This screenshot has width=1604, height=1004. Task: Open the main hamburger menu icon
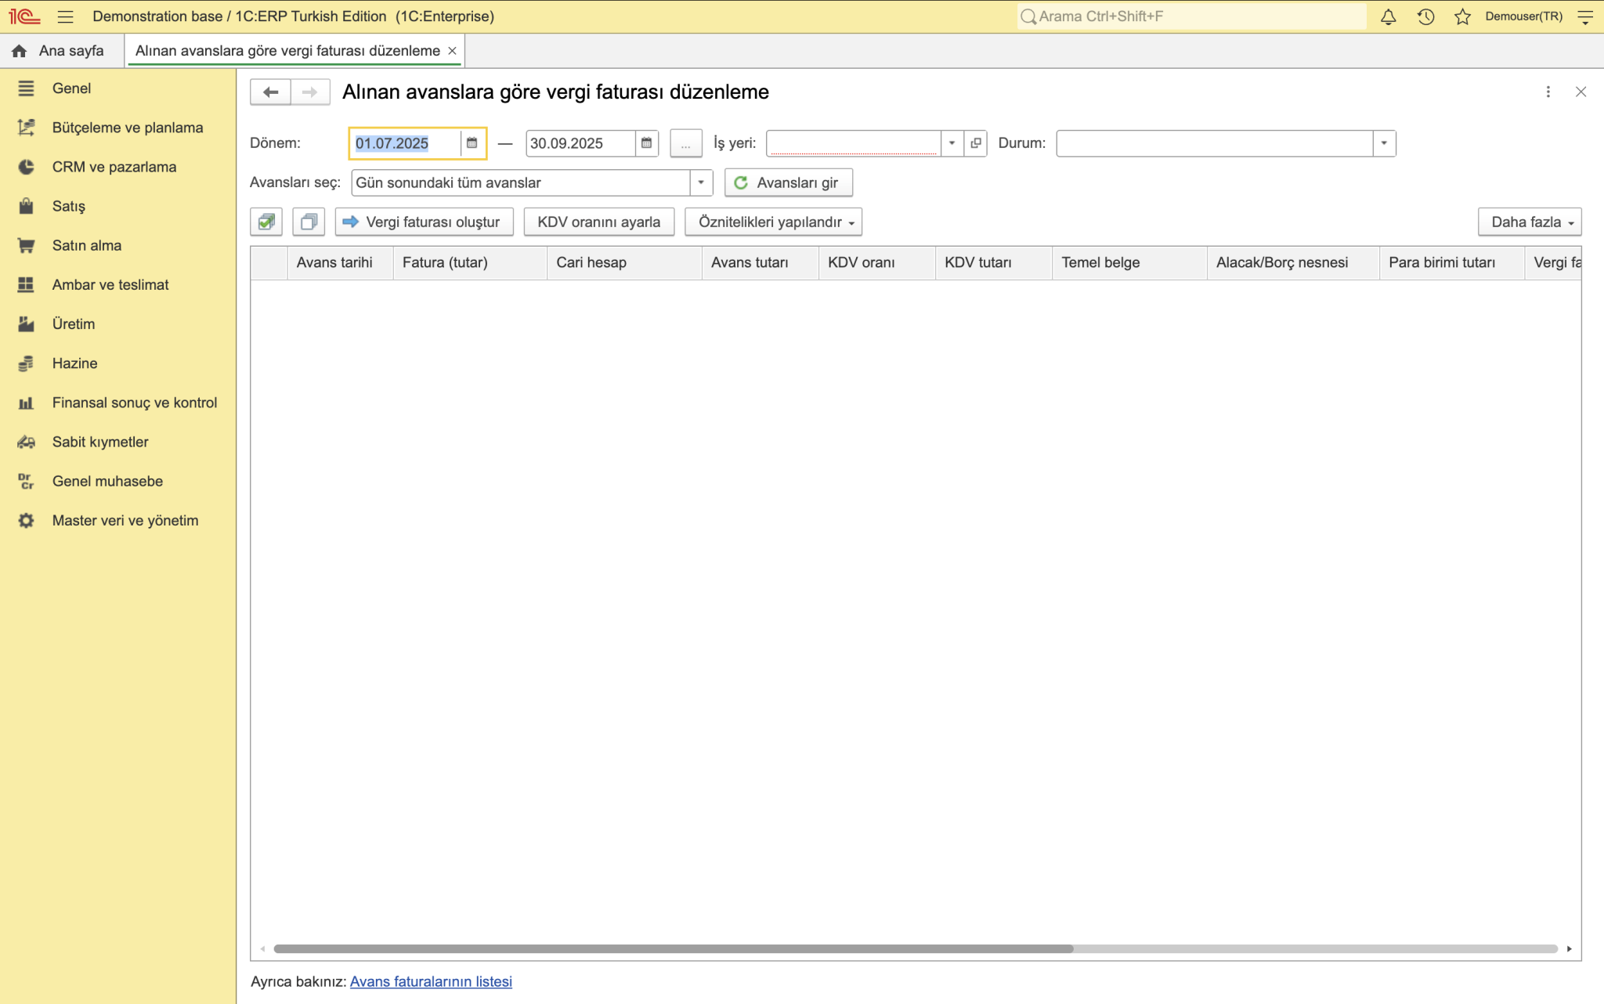tap(66, 16)
